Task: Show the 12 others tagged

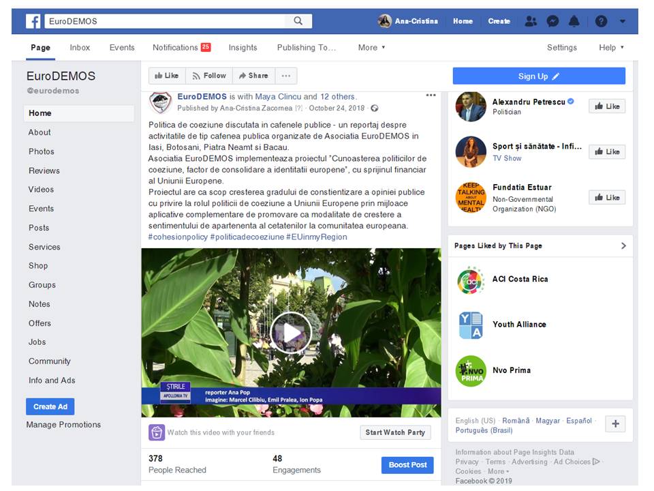Action: (x=337, y=96)
